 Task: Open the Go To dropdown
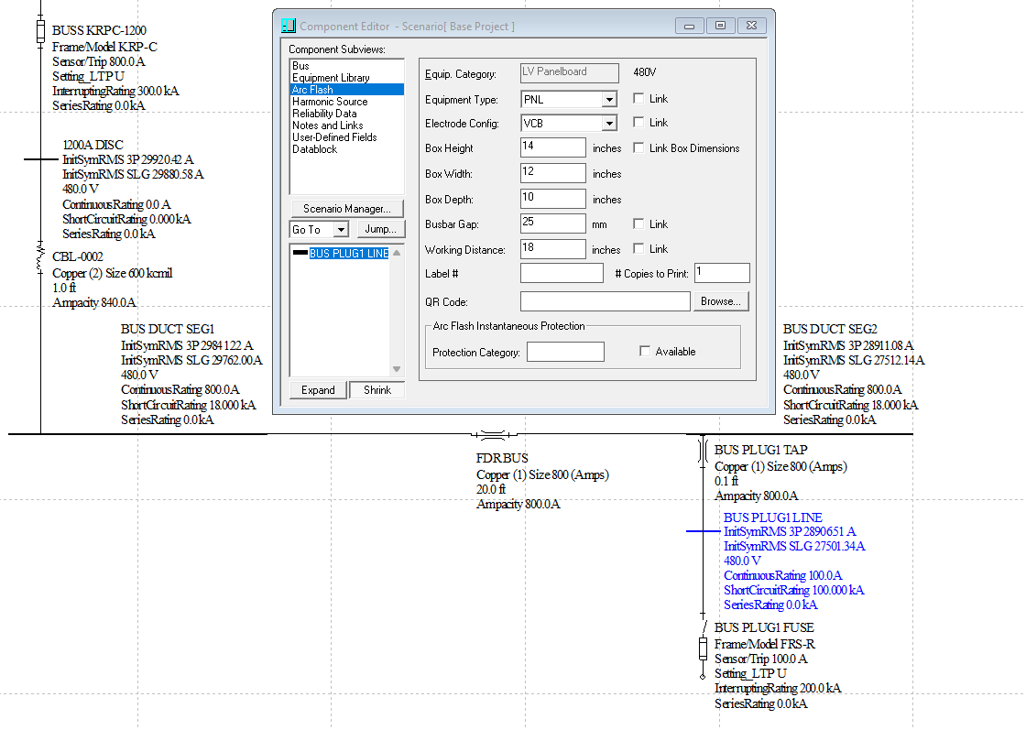click(341, 230)
